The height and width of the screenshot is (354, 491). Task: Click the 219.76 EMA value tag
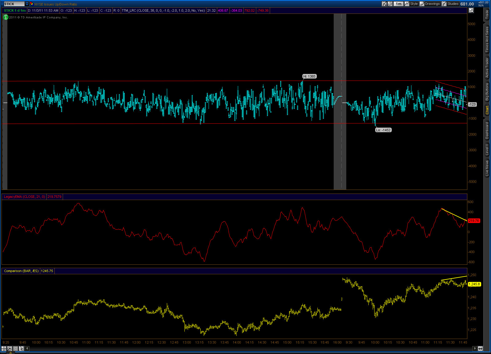474,221
